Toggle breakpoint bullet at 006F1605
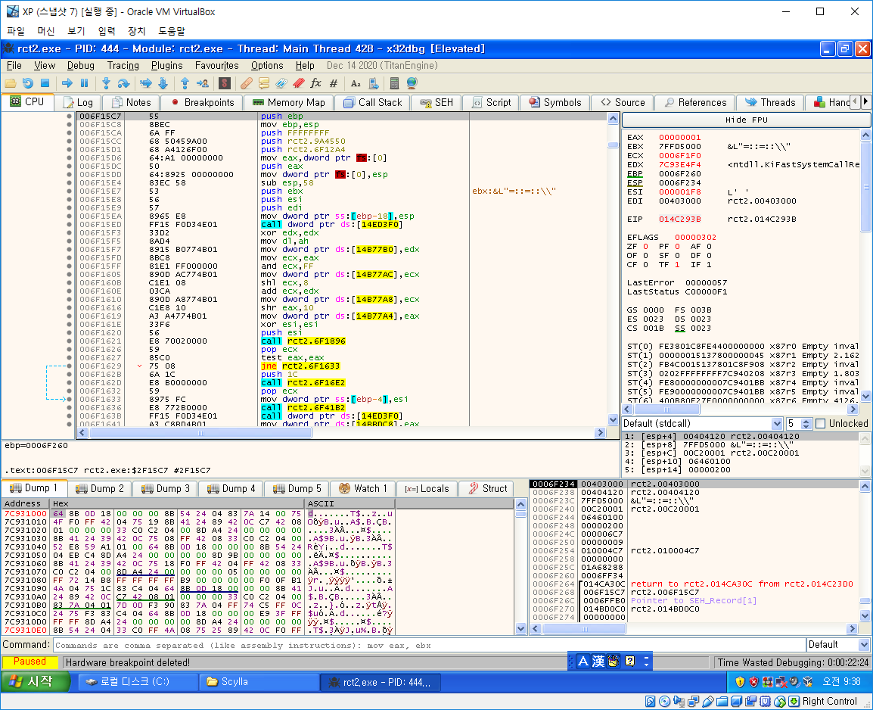The height and width of the screenshot is (710, 873). [x=69, y=275]
